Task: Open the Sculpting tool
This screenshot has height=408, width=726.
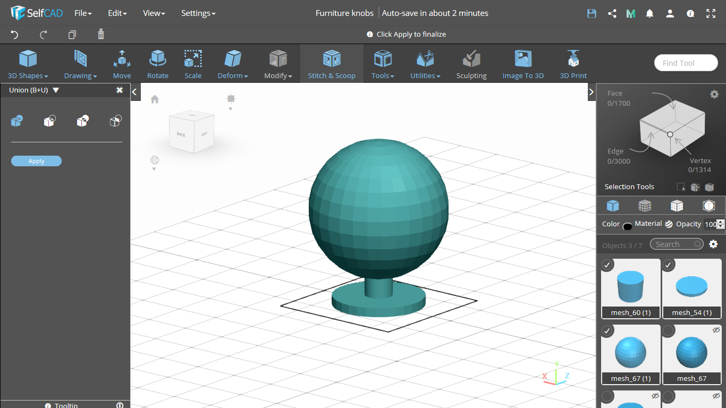Action: tap(471, 64)
